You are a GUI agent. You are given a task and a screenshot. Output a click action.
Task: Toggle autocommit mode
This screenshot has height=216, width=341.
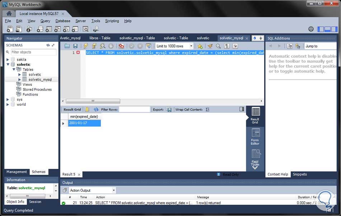[149, 46]
